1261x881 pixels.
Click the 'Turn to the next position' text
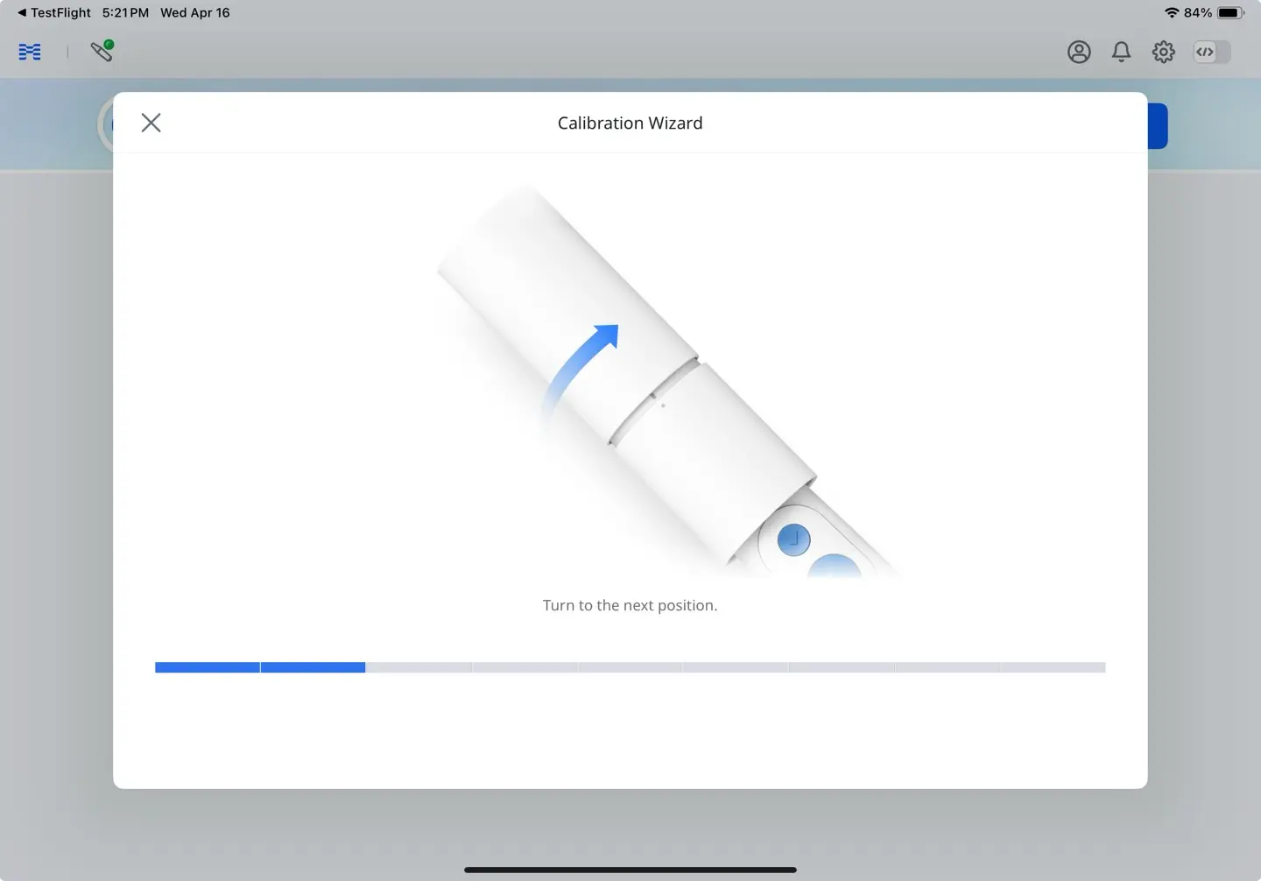click(x=630, y=604)
